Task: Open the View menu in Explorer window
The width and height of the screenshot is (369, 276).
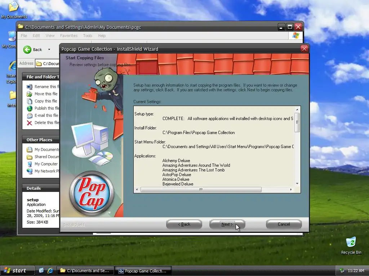Action: (x=50, y=36)
